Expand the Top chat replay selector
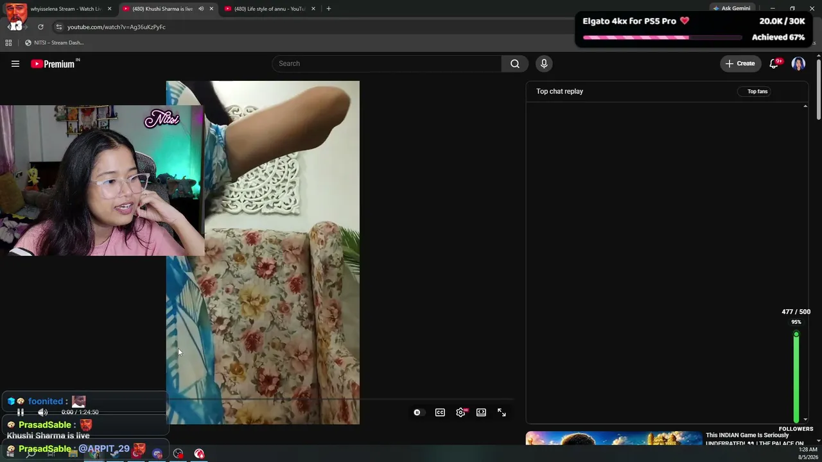Screen dimensions: 822x462 [560, 91]
